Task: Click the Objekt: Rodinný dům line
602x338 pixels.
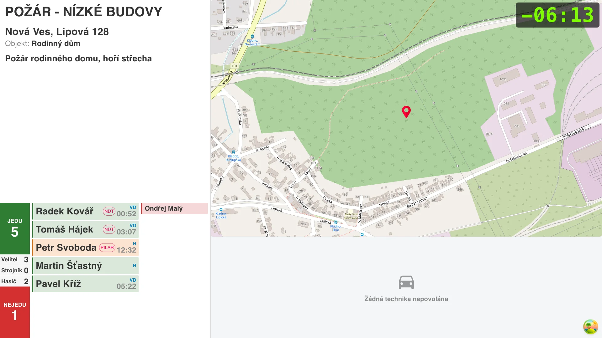Action: (43, 44)
